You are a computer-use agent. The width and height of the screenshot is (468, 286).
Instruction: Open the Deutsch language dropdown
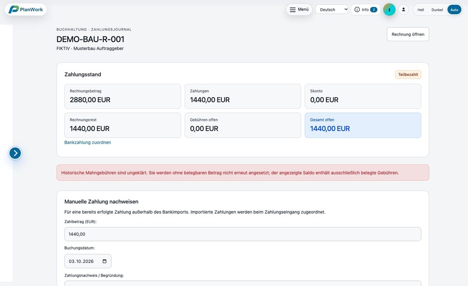click(x=331, y=10)
